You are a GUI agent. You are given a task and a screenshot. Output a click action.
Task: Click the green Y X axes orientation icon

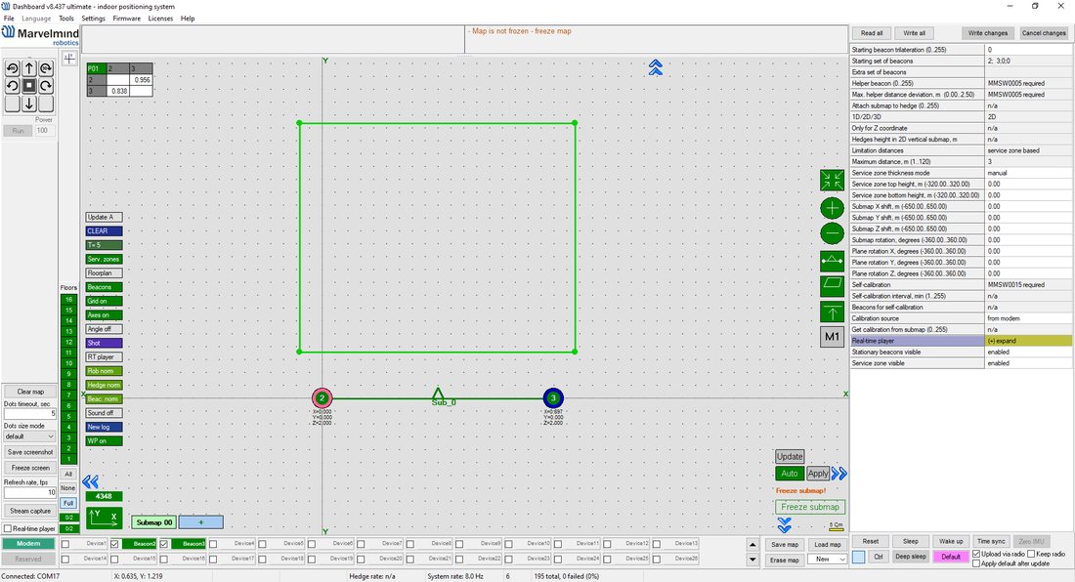click(105, 518)
